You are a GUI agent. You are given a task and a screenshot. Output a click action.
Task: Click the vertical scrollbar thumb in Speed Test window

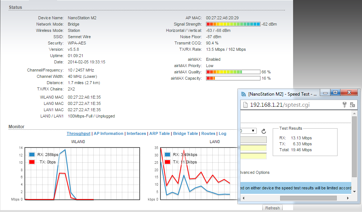tap(354, 147)
